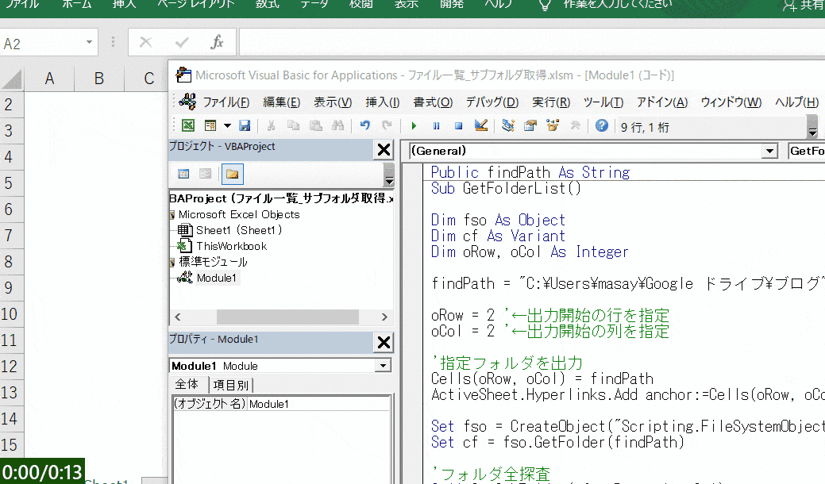Click the project tree scroll left arrow

(178, 317)
